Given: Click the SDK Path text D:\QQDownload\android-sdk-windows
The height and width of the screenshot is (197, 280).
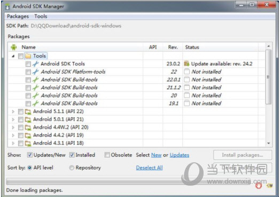Looking at the screenshot, I should [76, 26].
